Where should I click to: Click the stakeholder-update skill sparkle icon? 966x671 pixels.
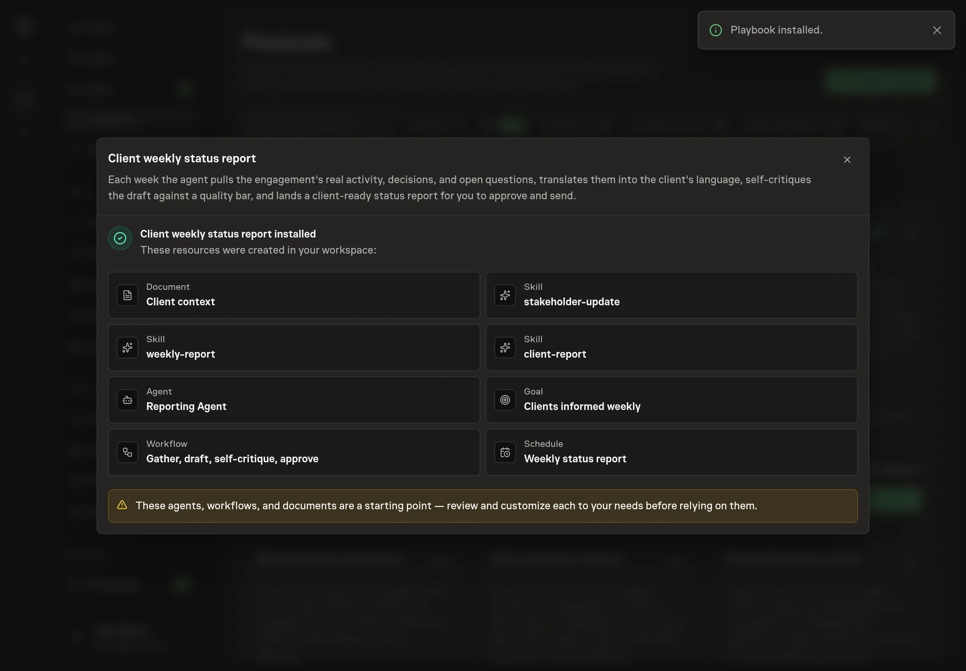(505, 295)
